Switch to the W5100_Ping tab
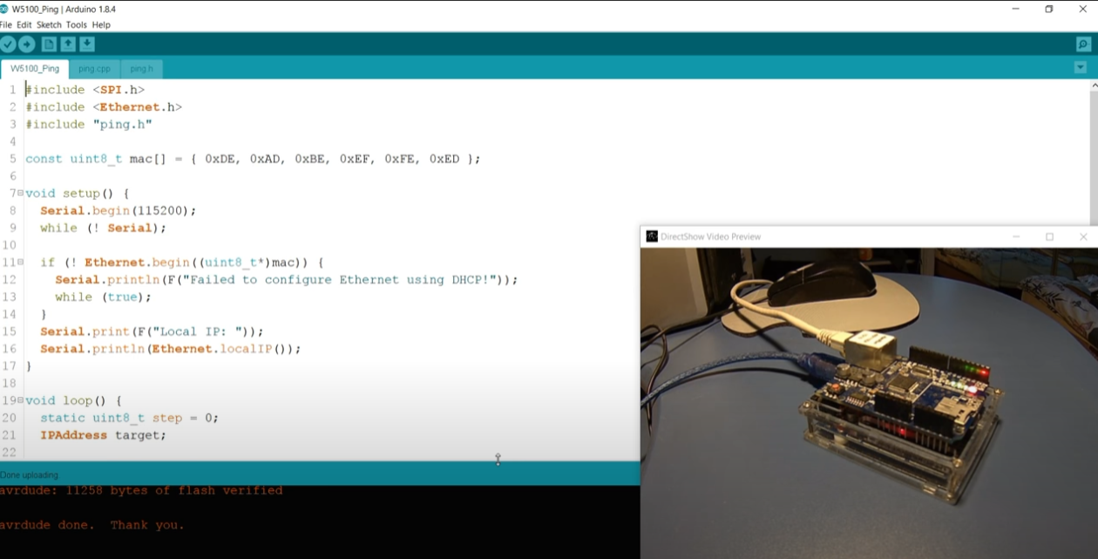Viewport: 1098px width, 559px height. pos(35,68)
